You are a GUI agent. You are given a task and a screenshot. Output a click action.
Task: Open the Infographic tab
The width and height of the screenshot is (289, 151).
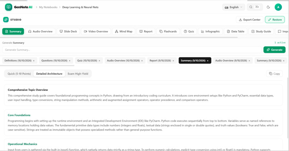(x=210, y=31)
